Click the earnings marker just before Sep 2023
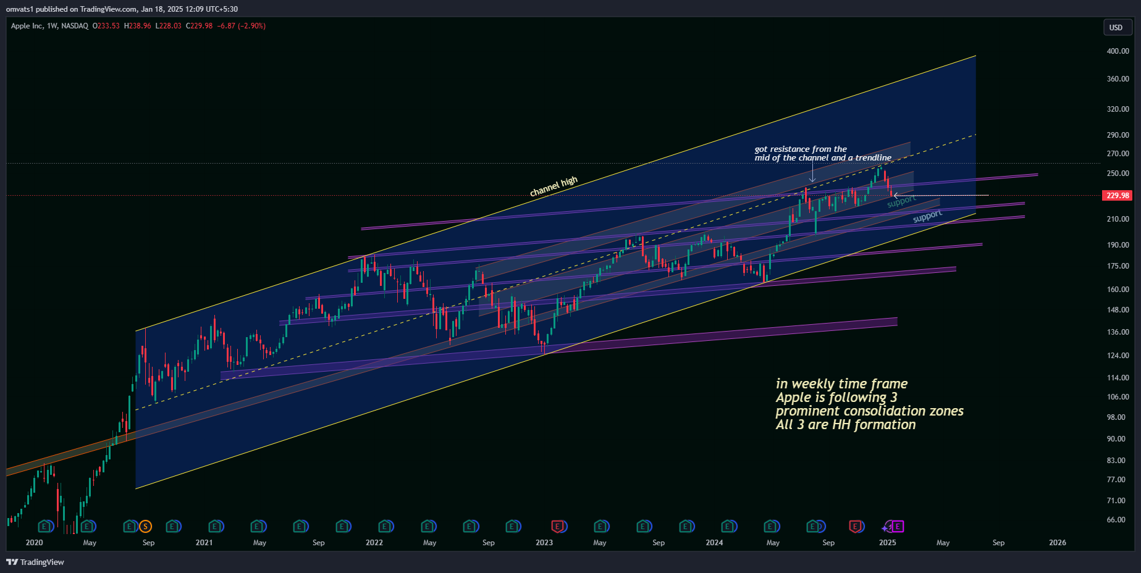This screenshot has height=573, width=1141. pos(643,527)
